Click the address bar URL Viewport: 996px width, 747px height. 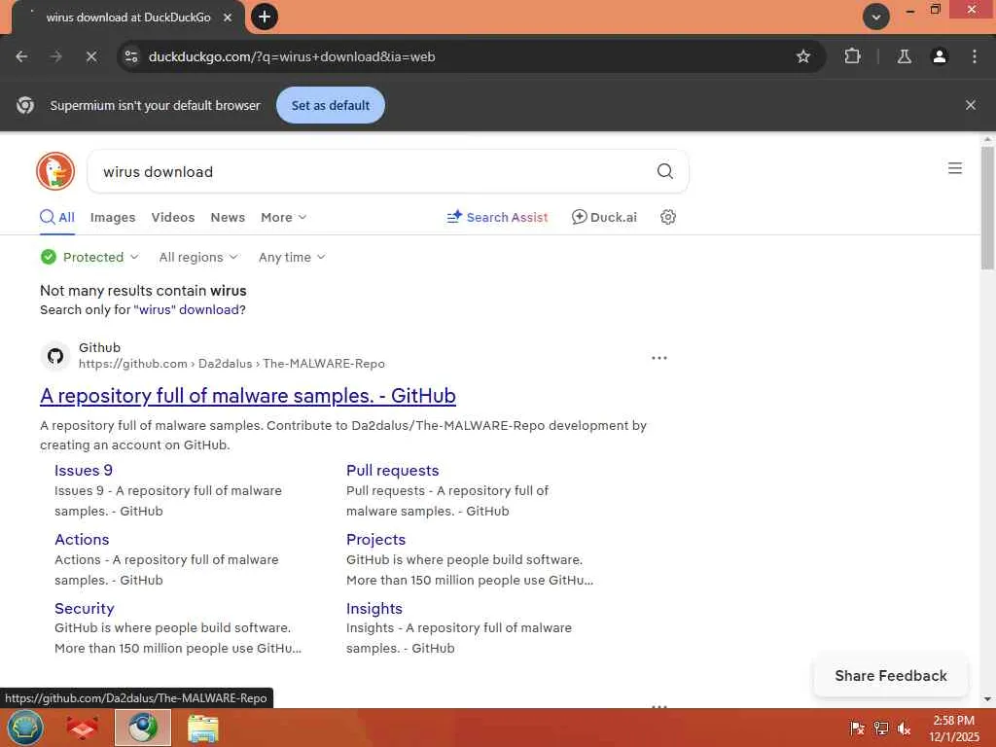(292, 56)
